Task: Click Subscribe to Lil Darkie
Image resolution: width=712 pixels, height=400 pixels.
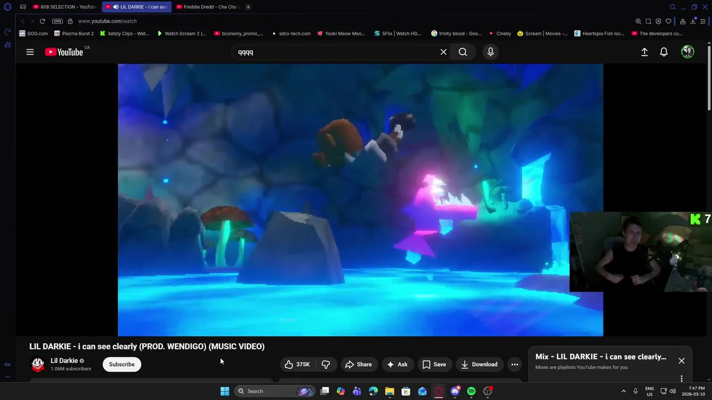Action: 122,364
